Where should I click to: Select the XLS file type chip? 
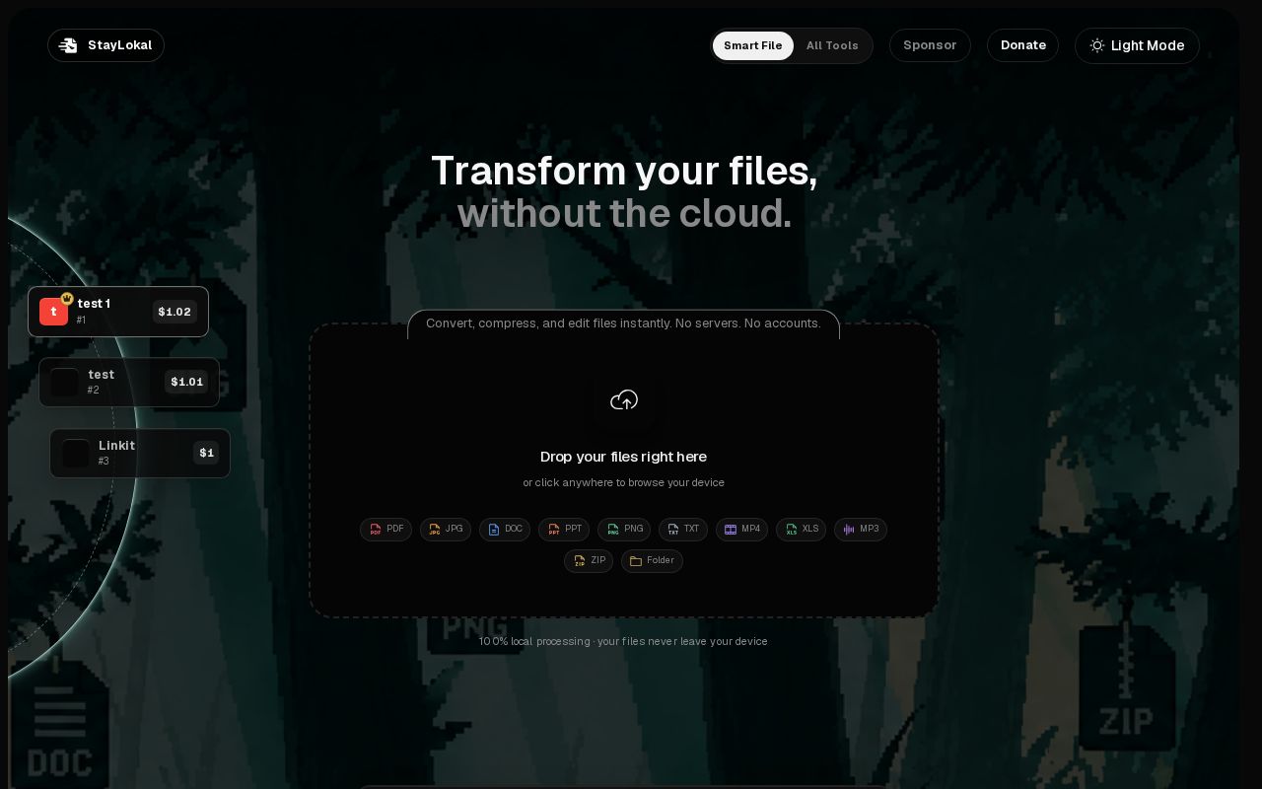click(x=801, y=530)
